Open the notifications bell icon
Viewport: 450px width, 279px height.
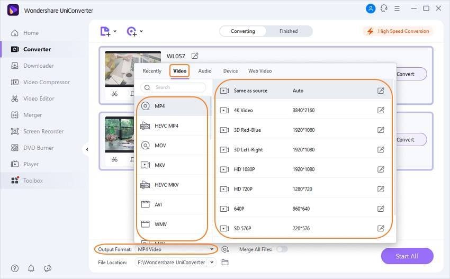(x=31, y=268)
